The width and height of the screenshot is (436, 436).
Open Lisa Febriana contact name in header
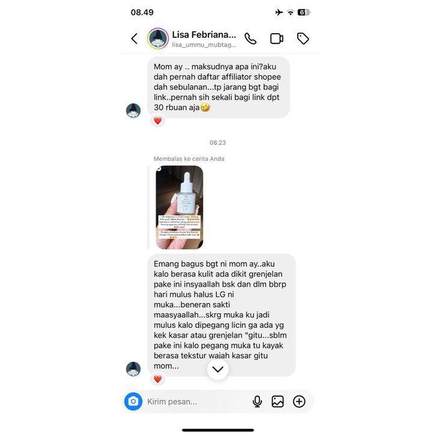[204, 35]
